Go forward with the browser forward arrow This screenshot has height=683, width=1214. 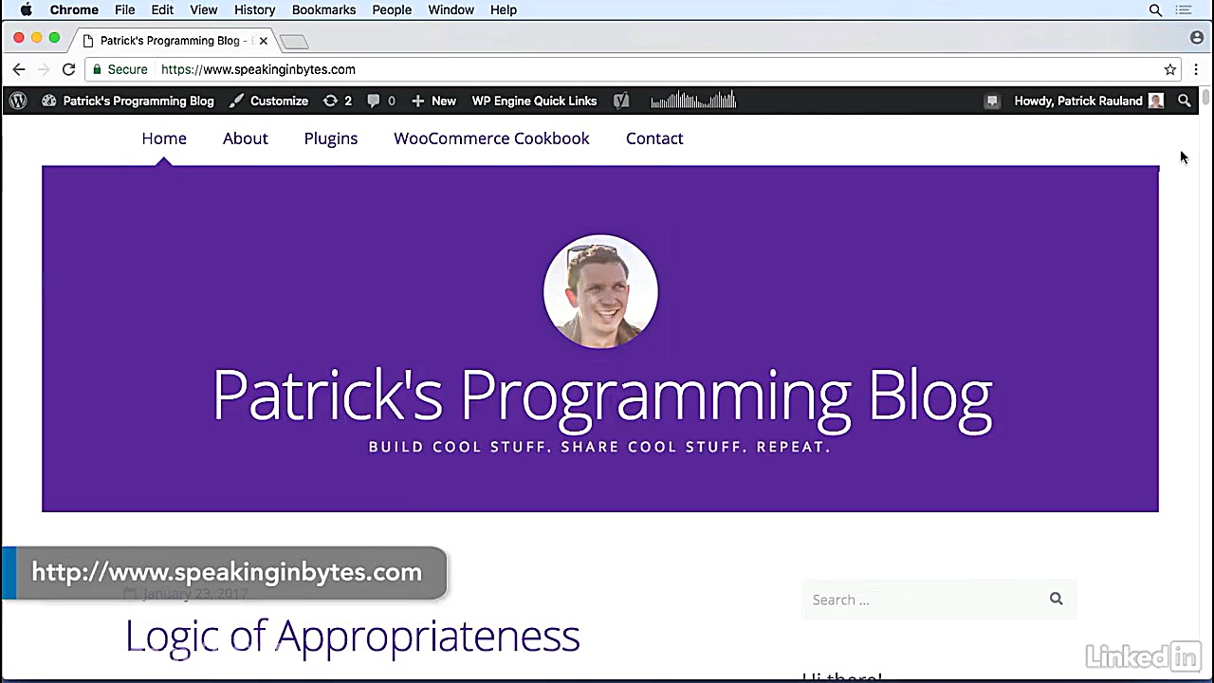click(44, 69)
